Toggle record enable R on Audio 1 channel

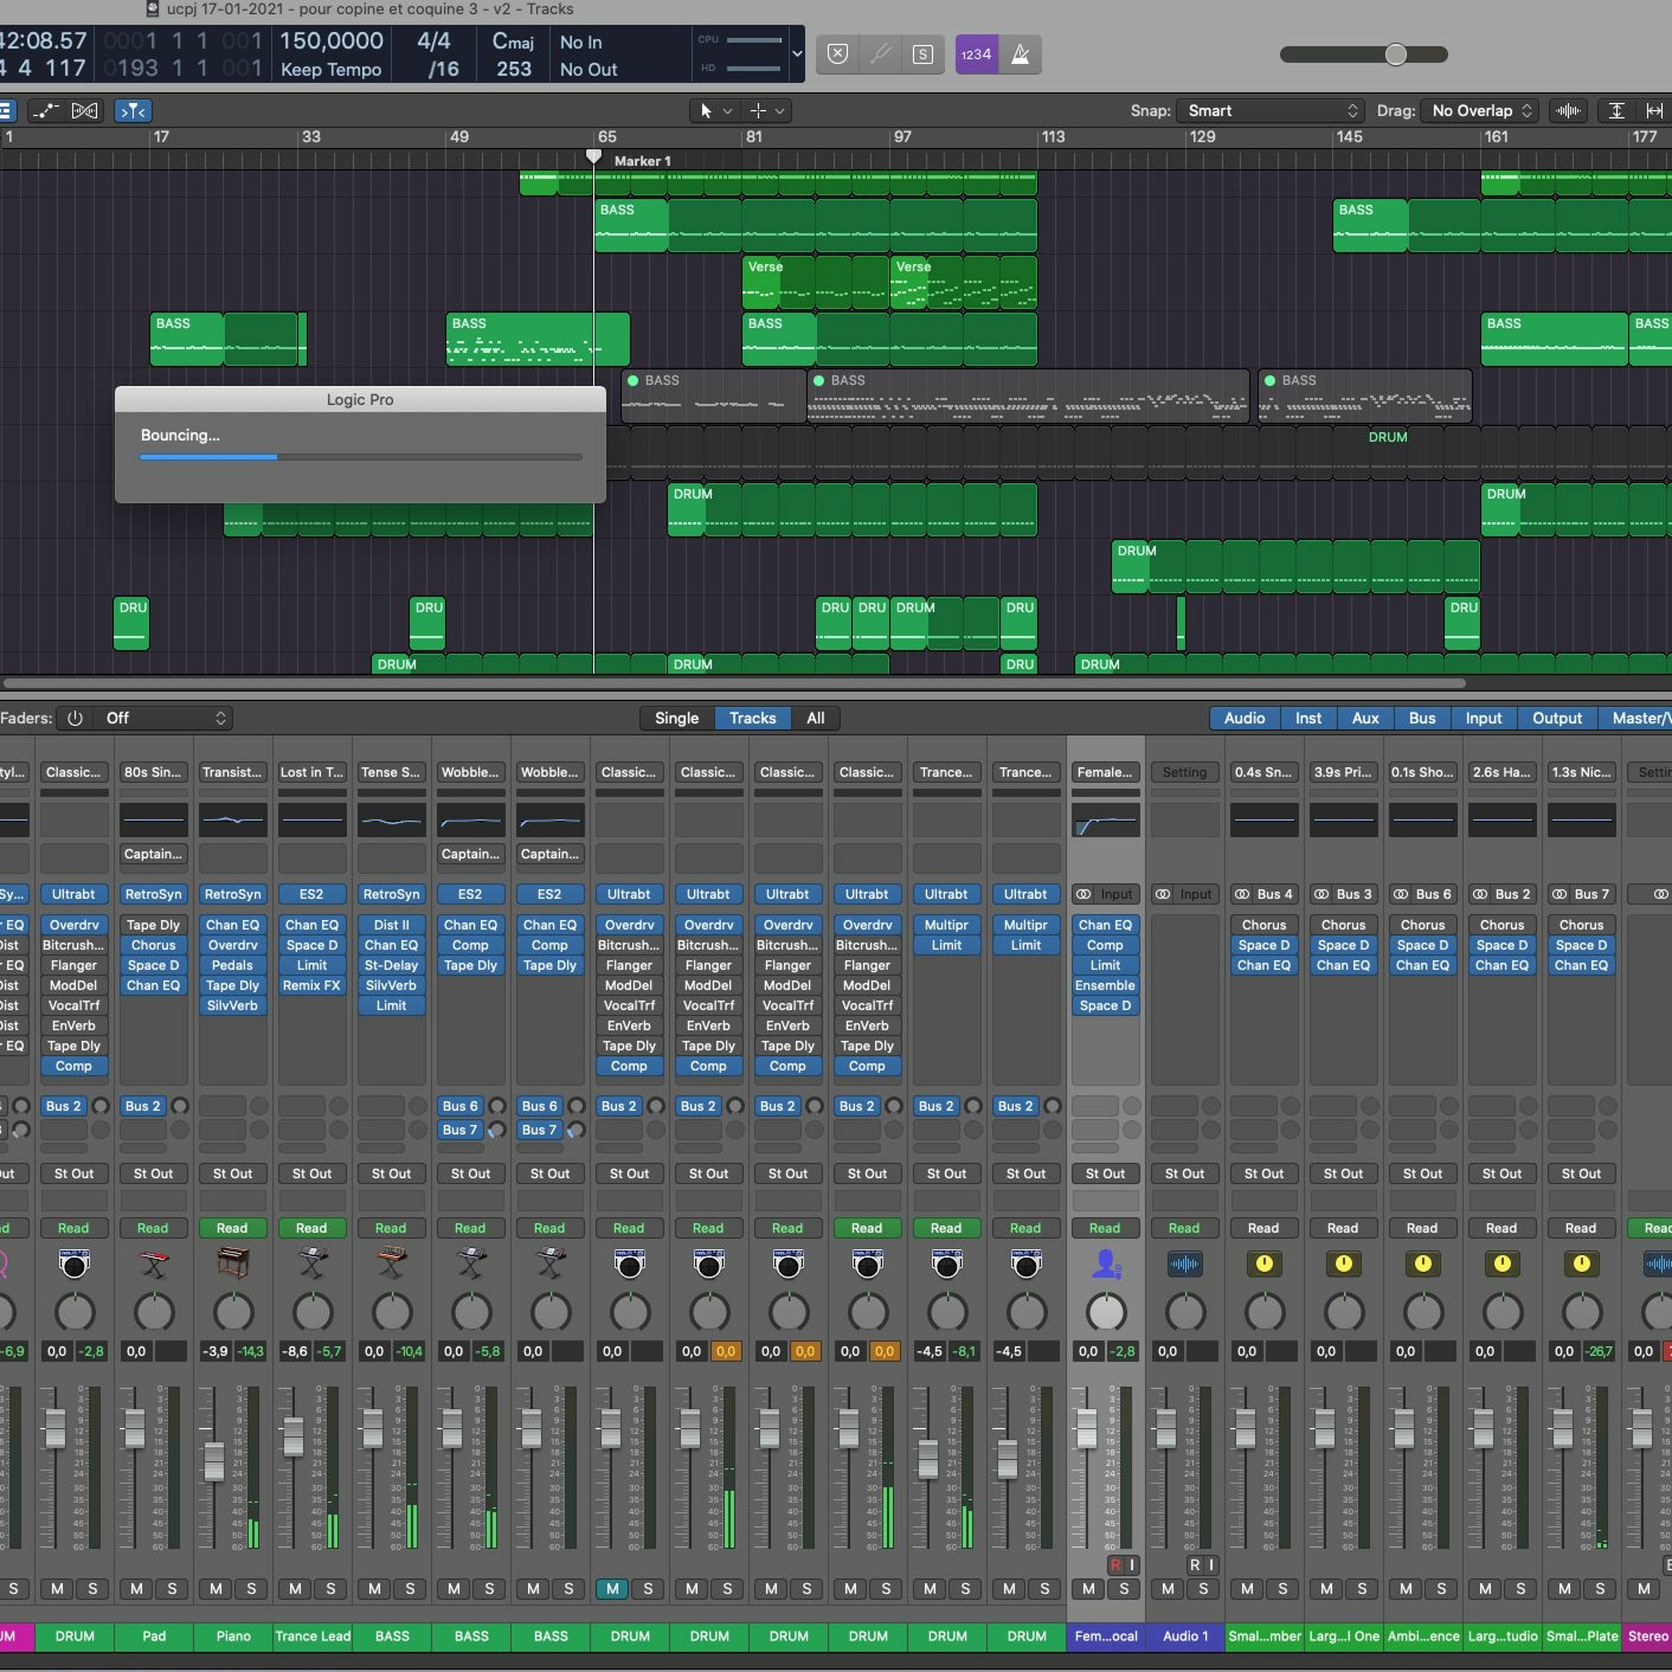1194,1564
